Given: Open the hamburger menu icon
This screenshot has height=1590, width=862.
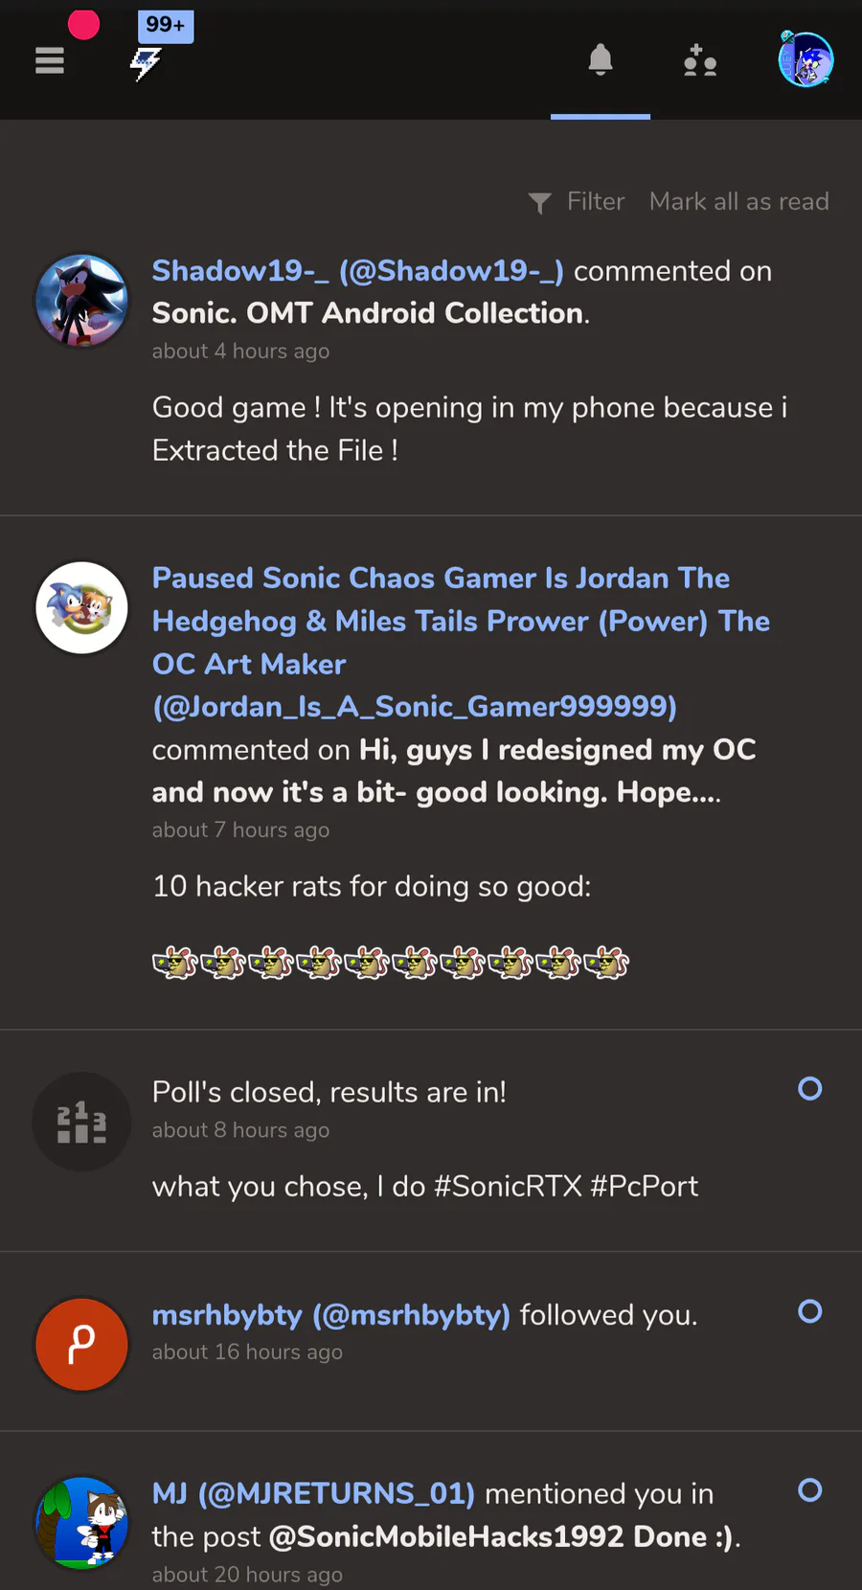Looking at the screenshot, I should (x=50, y=61).
